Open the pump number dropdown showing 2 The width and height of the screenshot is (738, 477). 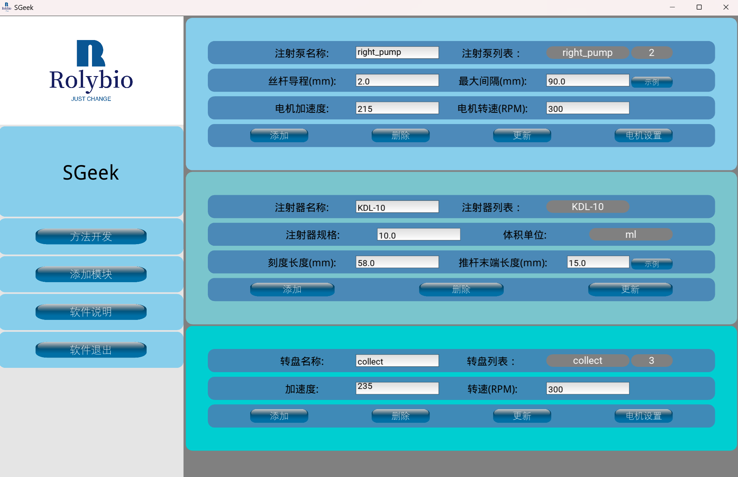[x=652, y=53]
